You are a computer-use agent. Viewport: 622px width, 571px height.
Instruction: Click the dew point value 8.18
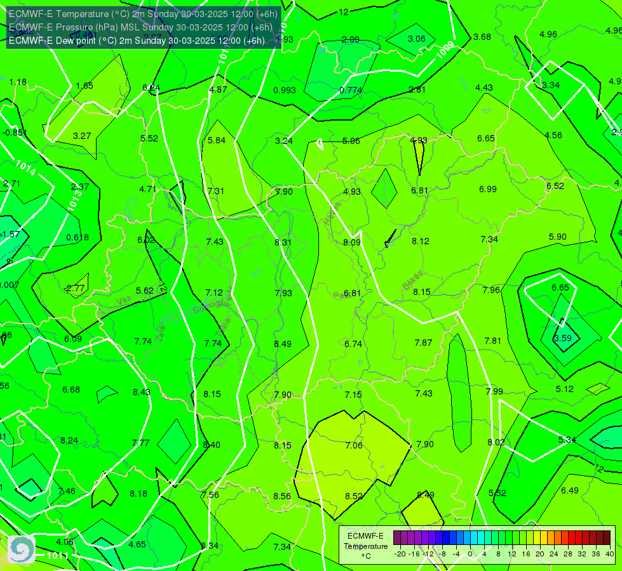pos(139,494)
